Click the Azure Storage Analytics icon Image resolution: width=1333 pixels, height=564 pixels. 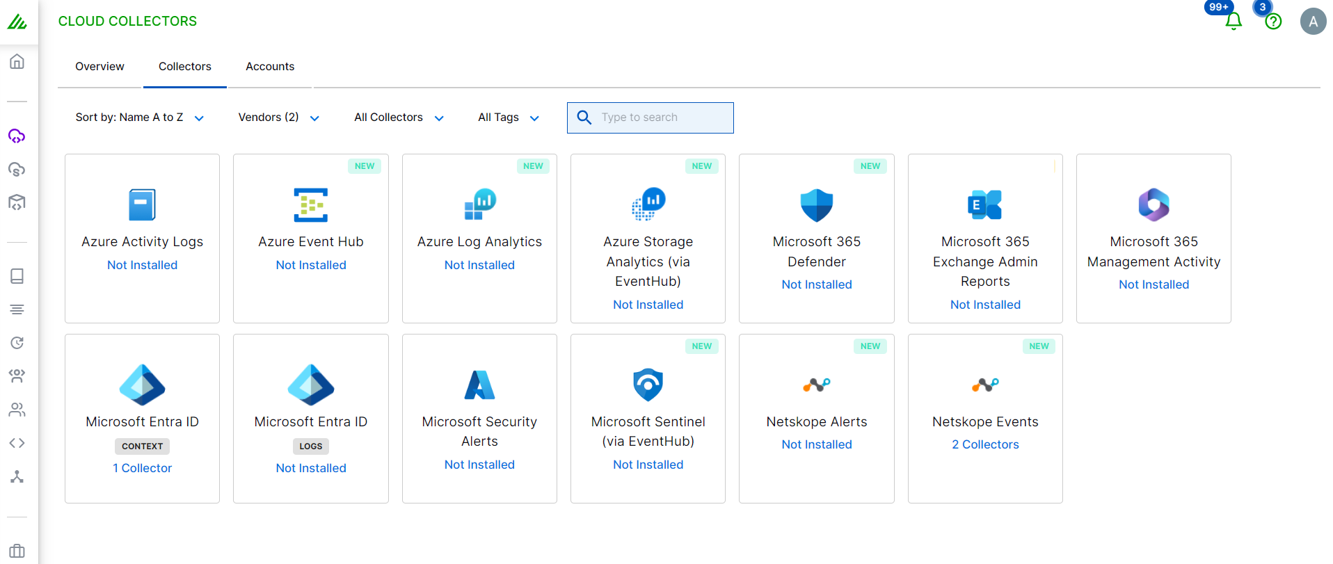click(x=648, y=204)
